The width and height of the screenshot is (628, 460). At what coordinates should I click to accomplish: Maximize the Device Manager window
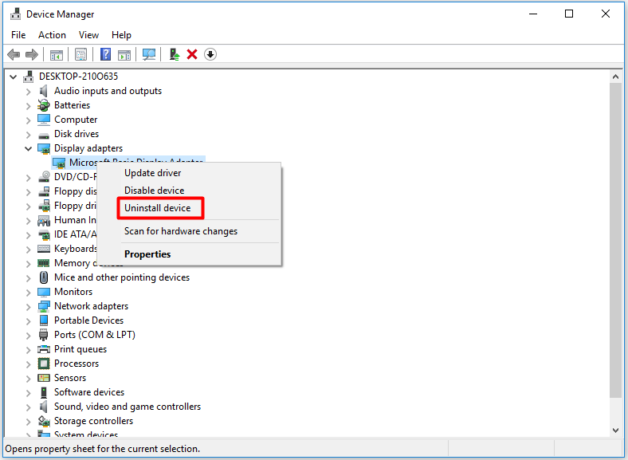click(x=569, y=14)
